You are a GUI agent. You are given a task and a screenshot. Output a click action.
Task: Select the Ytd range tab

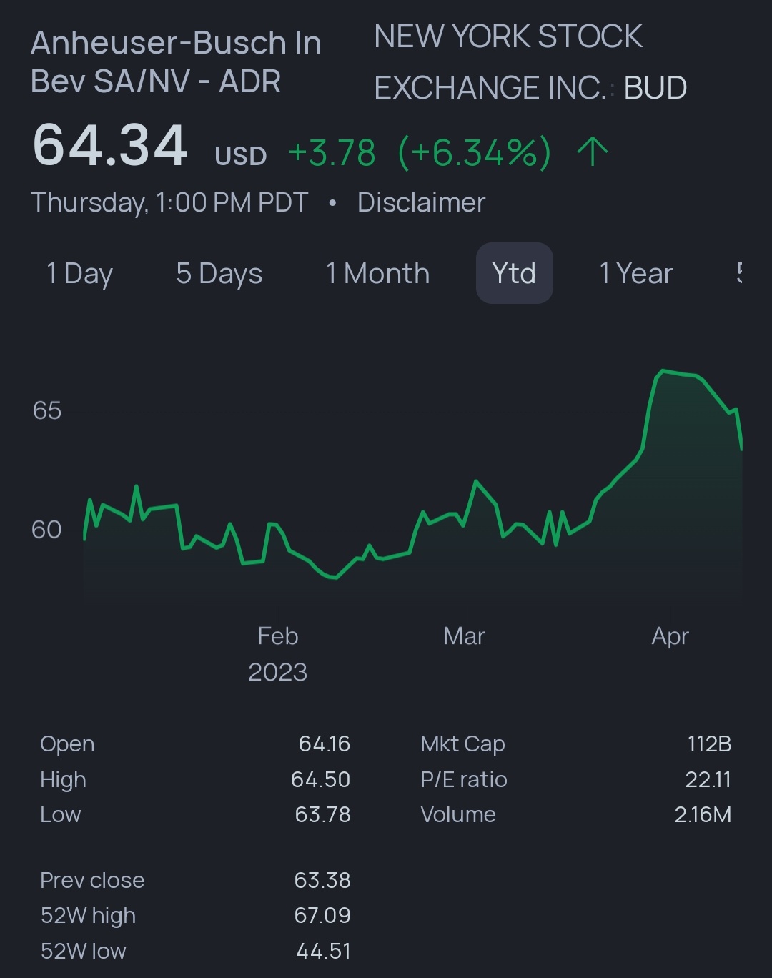pyautogui.click(x=515, y=273)
